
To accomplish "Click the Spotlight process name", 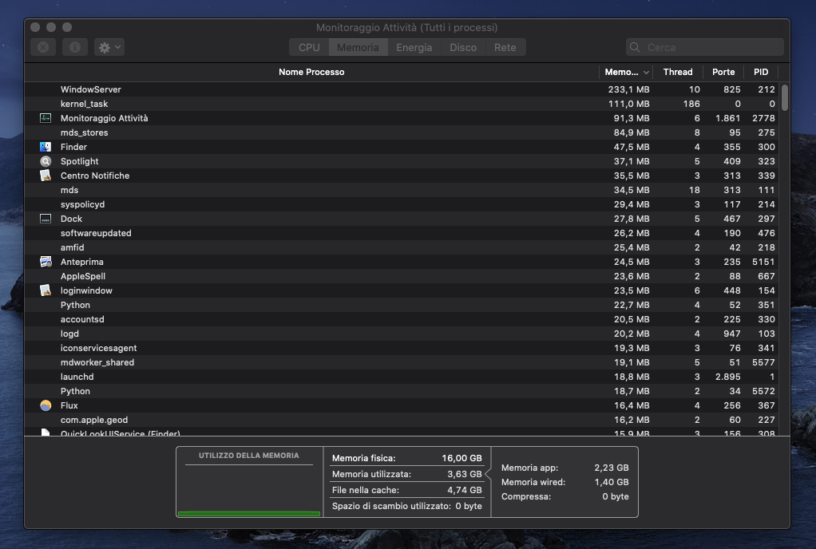I will click(x=79, y=161).
